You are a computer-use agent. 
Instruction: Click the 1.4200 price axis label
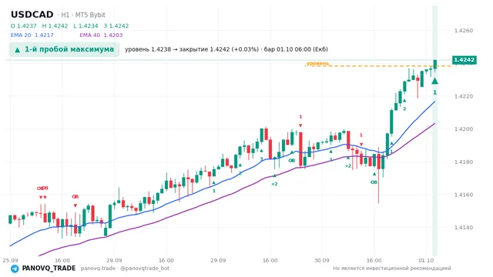coord(464,129)
